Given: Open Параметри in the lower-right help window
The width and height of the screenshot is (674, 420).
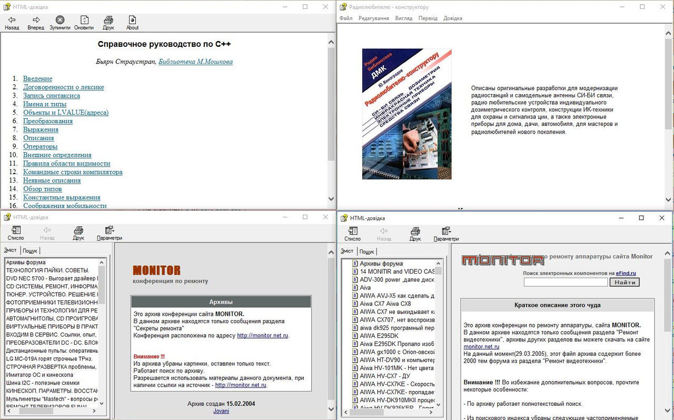Looking at the screenshot, I should [x=447, y=234].
